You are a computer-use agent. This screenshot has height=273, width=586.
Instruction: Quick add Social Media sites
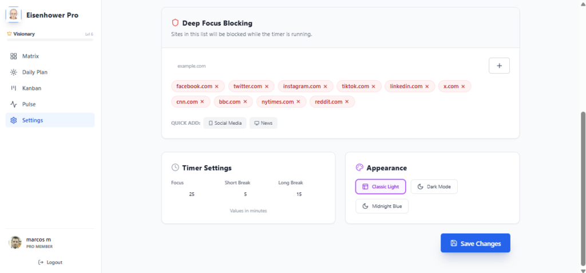[x=225, y=123]
